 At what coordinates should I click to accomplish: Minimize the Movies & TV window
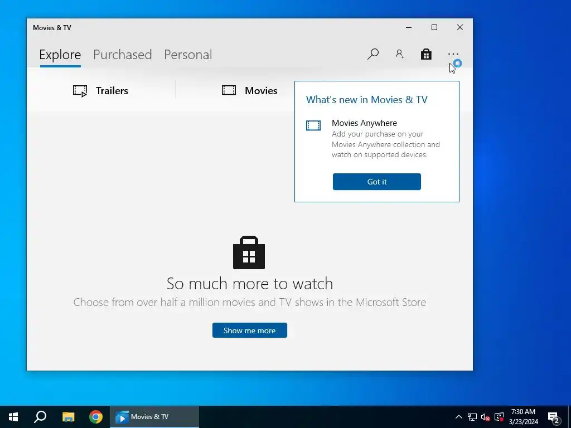point(409,28)
